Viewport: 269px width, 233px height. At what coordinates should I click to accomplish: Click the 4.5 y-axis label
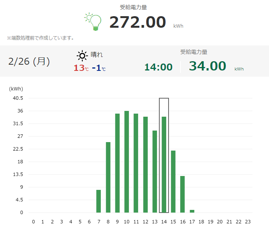coord(19,200)
